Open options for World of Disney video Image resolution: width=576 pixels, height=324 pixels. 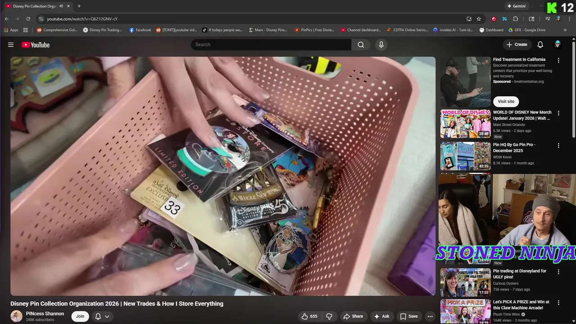pos(558,113)
